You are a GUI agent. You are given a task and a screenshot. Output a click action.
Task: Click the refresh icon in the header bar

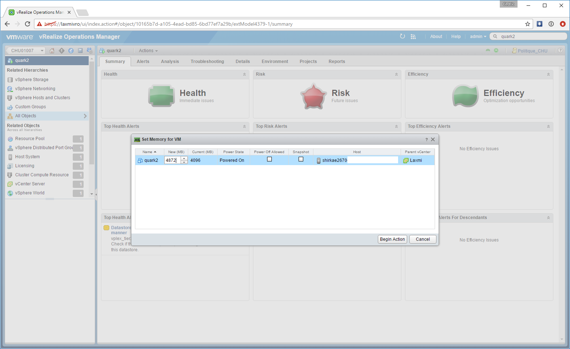(x=402, y=36)
